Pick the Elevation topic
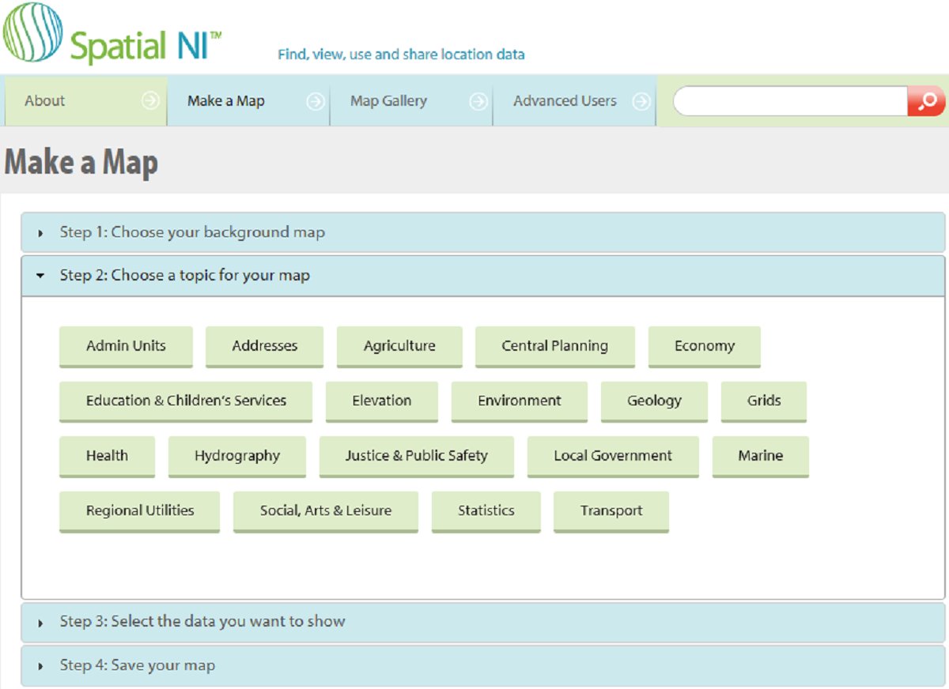Image resolution: width=949 pixels, height=689 pixels. coord(382,401)
